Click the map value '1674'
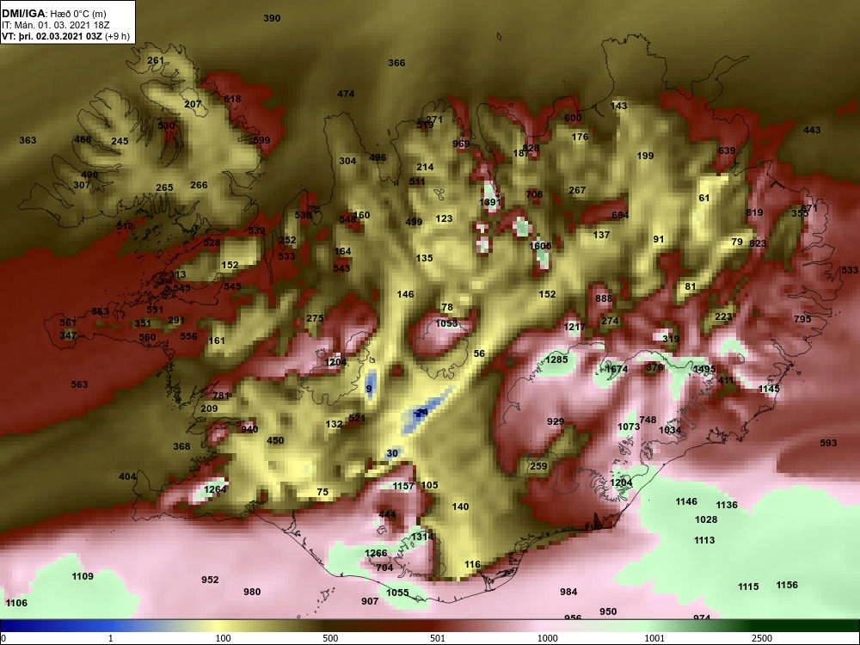This screenshot has width=860, height=645. [617, 369]
